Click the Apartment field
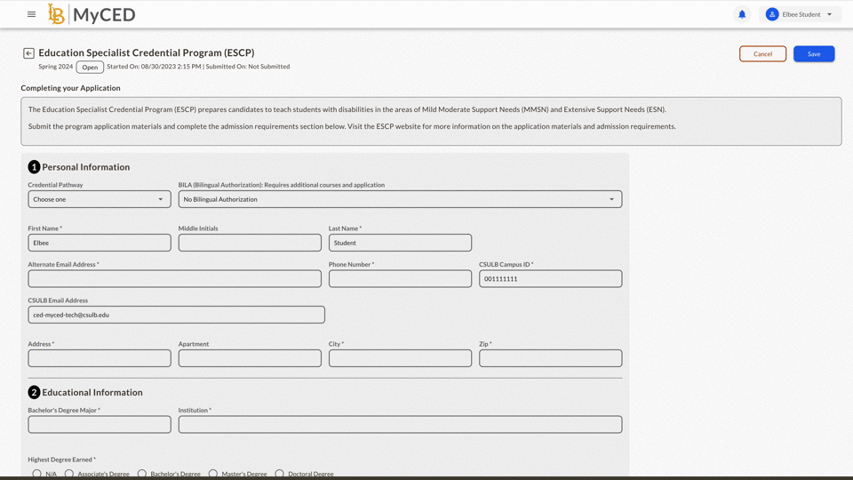 click(x=250, y=358)
